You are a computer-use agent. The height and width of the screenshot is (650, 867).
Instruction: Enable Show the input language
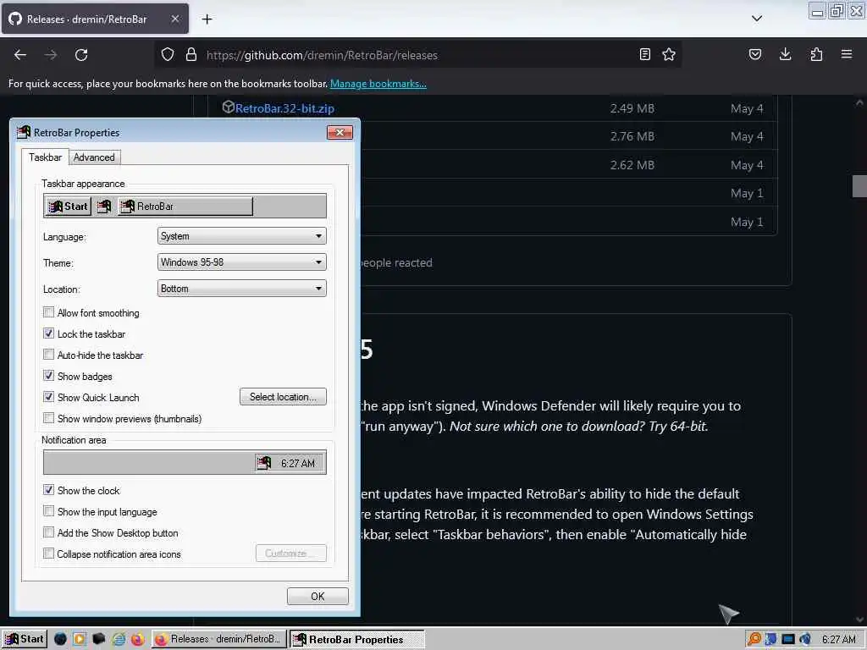tap(48, 511)
